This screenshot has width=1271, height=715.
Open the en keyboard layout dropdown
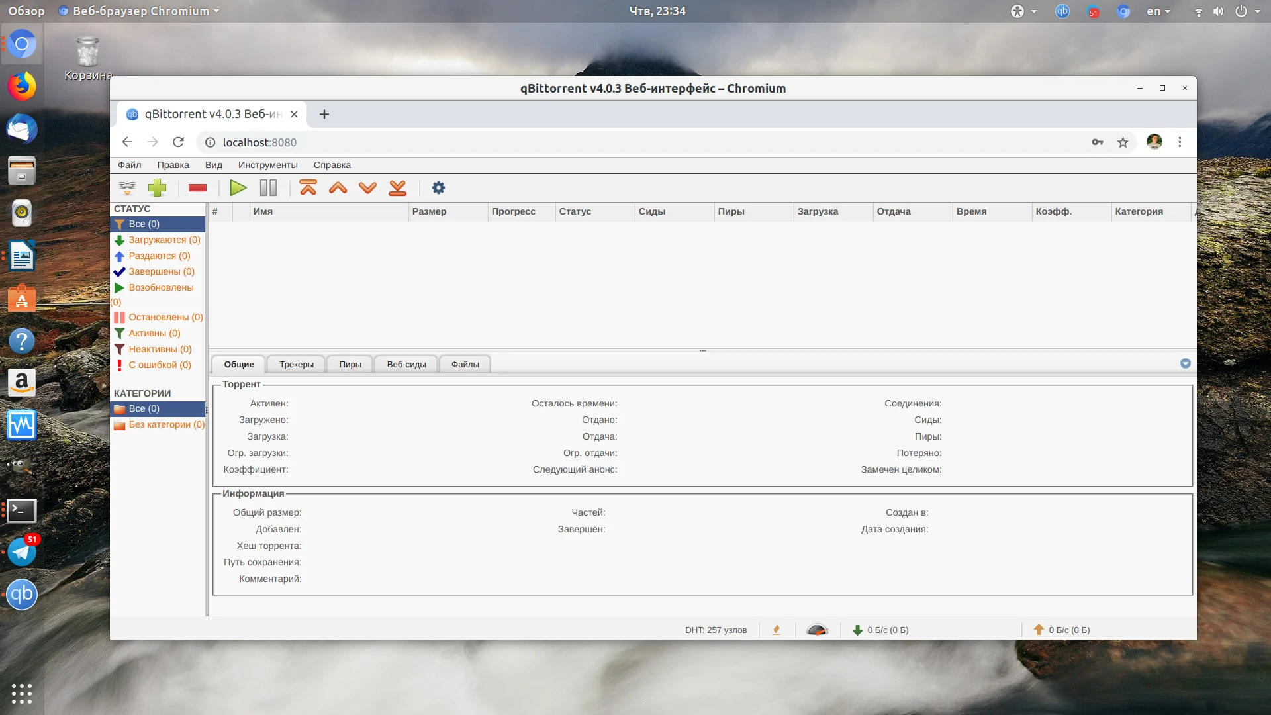click(1158, 11)
